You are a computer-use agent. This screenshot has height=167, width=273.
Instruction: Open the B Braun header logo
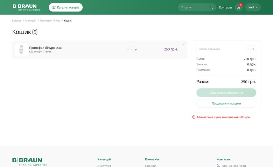pos(26,8)
